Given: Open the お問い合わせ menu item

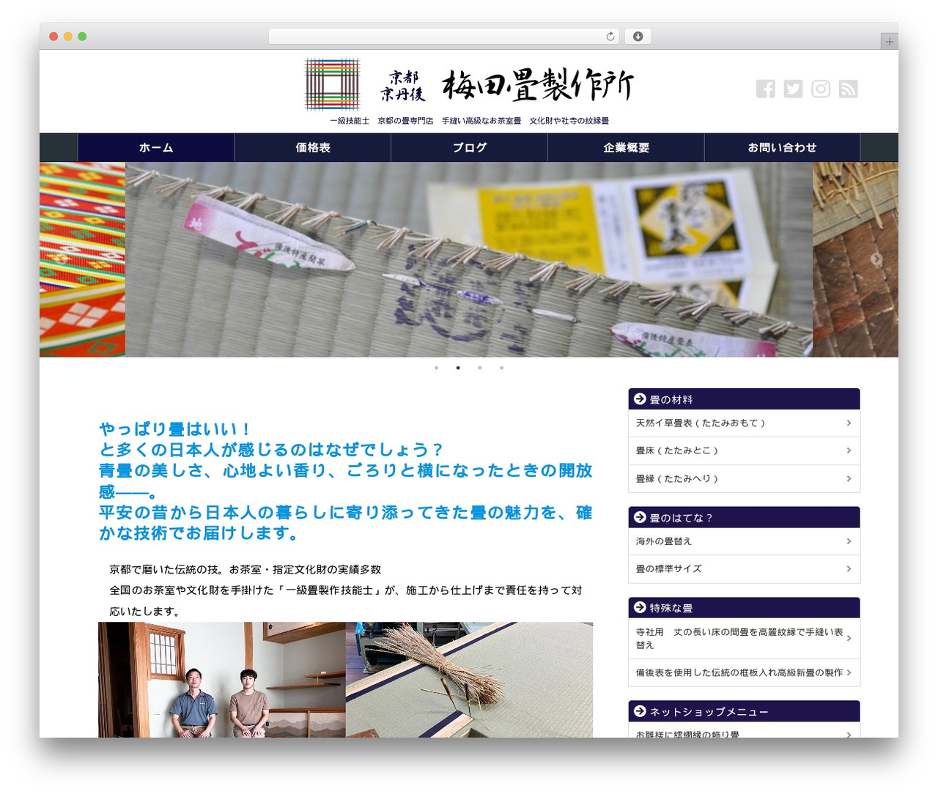Looking at the screenshot, I should click(782, 147).
